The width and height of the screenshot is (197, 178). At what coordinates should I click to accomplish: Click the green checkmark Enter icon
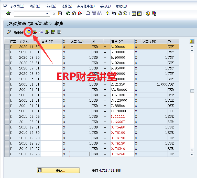click(8, 14)
